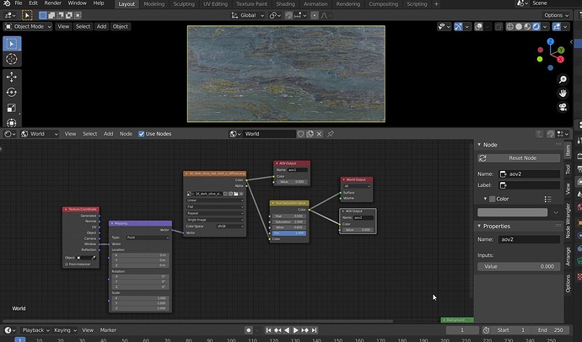Click the Blender logo menu icon
Viewport: 582px width, 342px height.
coord(7,3)
